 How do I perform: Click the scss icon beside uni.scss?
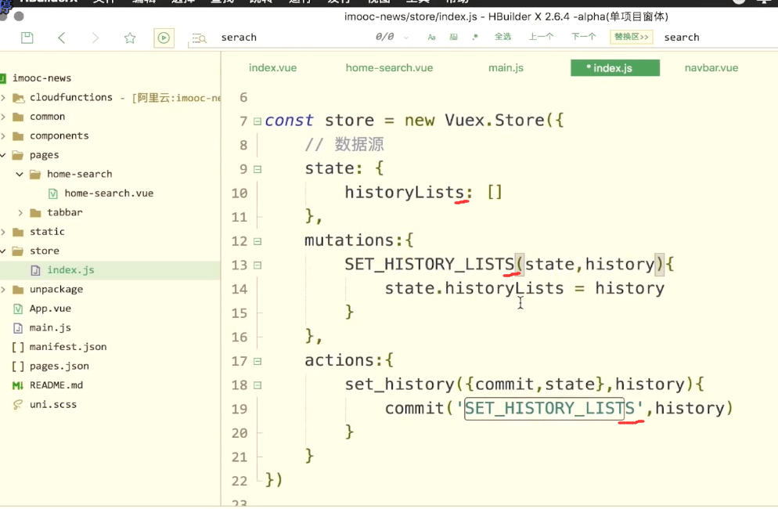(18, 405)
